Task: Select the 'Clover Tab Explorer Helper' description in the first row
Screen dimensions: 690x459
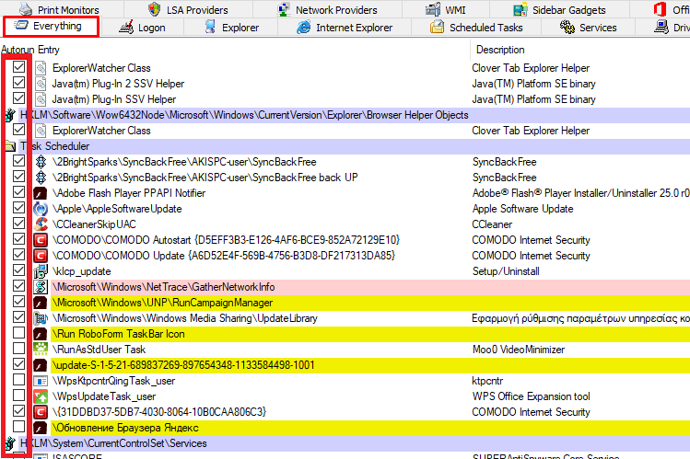Action: pos(531,68)
